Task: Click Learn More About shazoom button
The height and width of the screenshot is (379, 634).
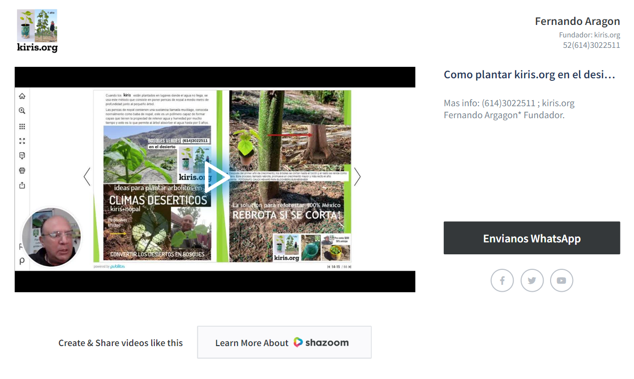Action: 284,342
